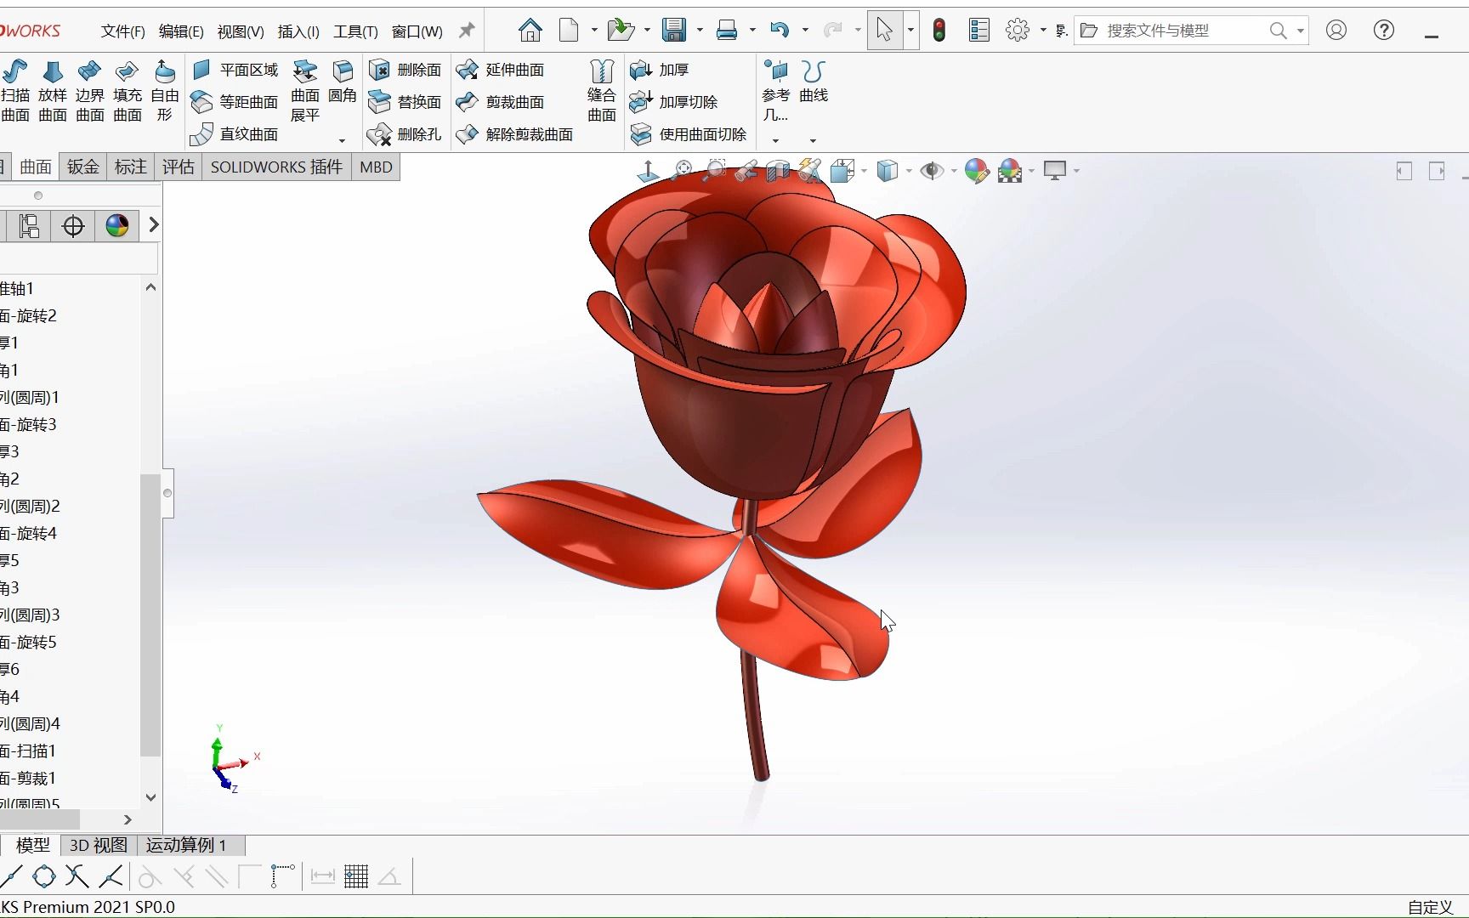Click the Previous View icon
The image size is (1469, 918).
(746, 171)
